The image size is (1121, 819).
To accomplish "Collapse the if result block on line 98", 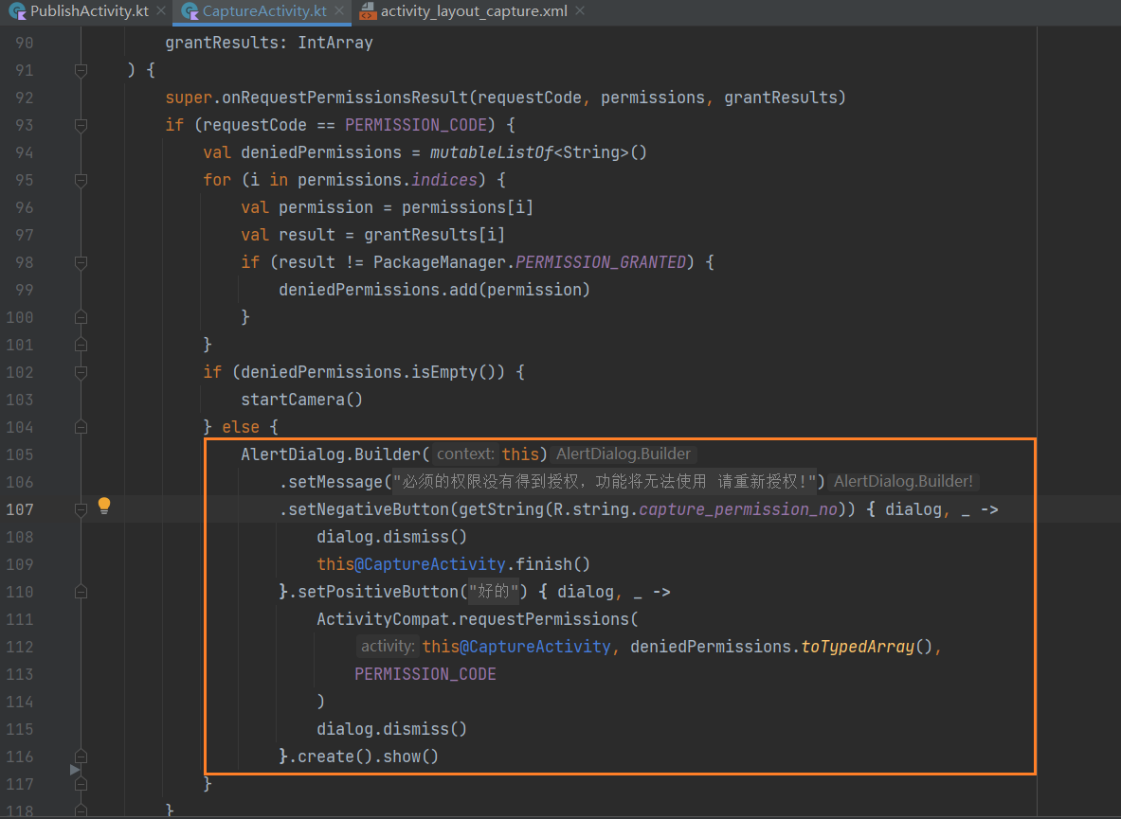I will [x=81, y=262].
